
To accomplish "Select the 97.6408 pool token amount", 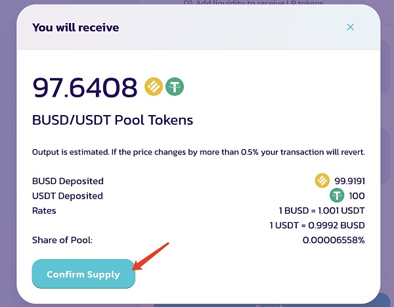I will coord(85,87).
